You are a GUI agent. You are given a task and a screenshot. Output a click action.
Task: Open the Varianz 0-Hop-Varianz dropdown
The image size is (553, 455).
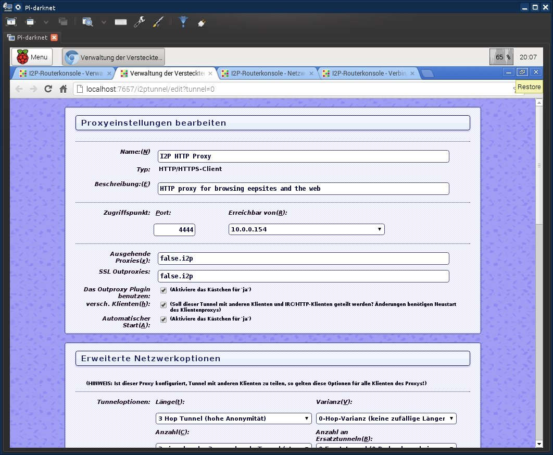386,419
